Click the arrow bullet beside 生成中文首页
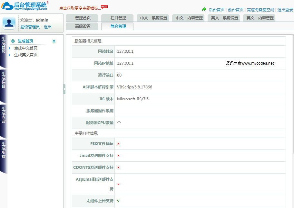This screenshot has width=294, height=208. tap(10, 48)
